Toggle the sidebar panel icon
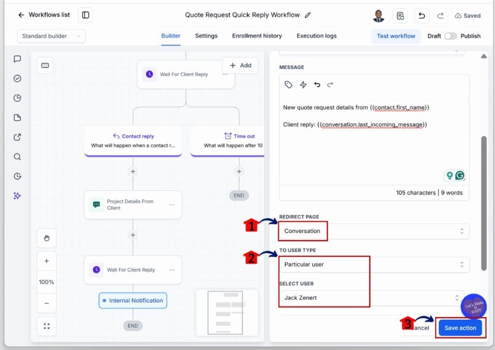This screenshot has width=495, height=350. pyautogui.click(x=86, y=15)
